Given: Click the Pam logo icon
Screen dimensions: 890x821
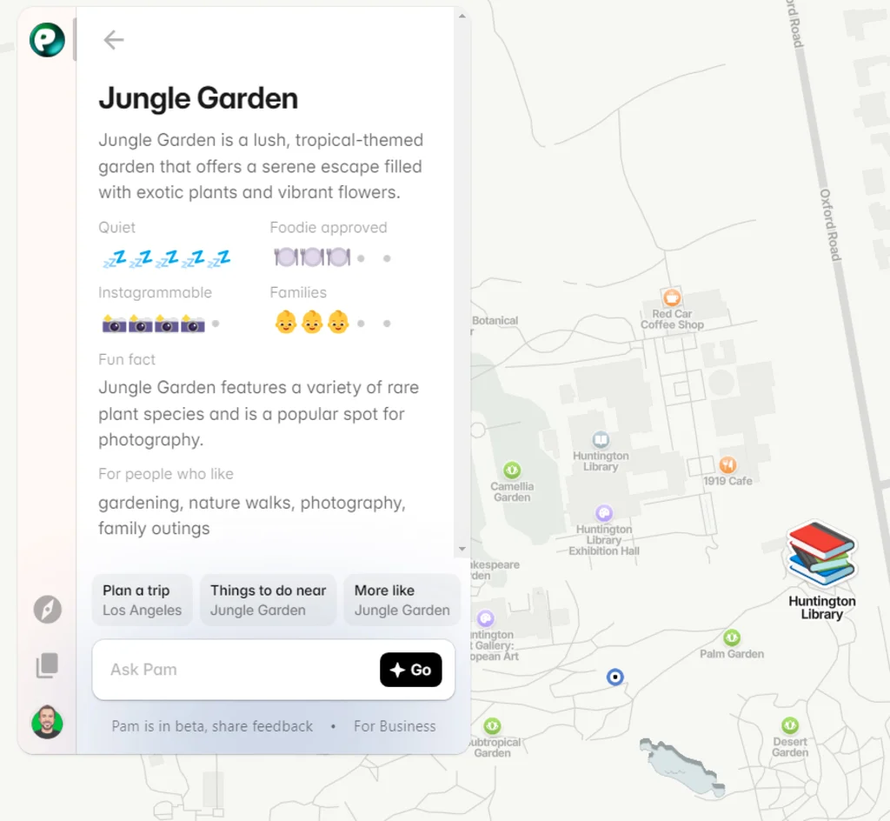Looking at the screenshot, I should pyautogui.click(x=47, y=40).
